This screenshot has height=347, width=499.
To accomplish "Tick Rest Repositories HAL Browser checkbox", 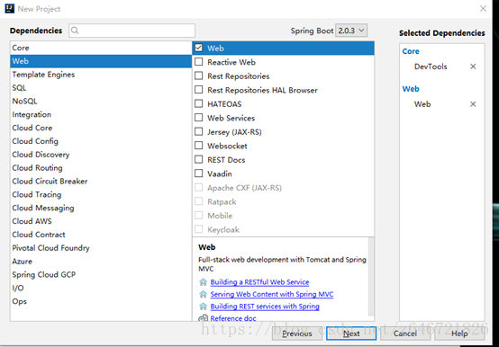I will click(x=198, y=90).
